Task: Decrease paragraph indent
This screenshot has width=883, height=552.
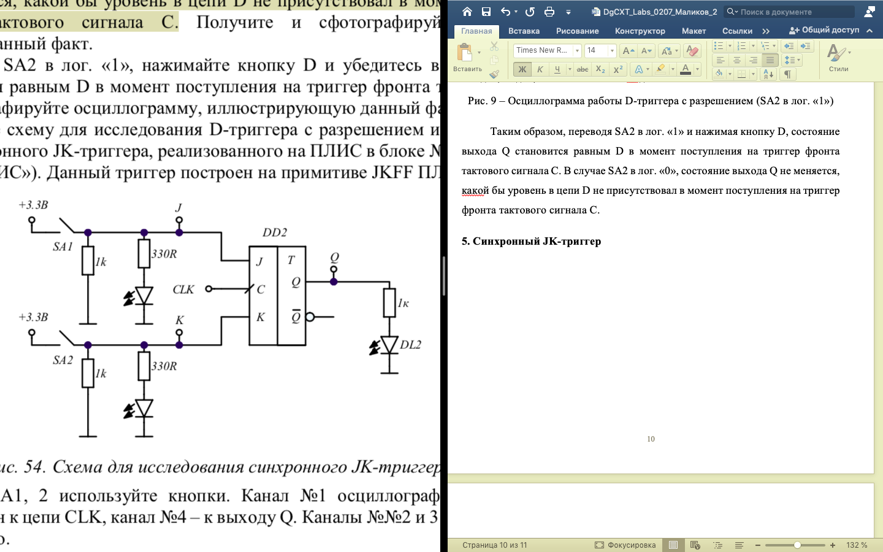Action: pyautogui.click(x=789, y=46)
